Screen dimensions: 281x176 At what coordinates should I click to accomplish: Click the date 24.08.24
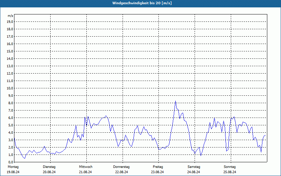pos(194,172)
